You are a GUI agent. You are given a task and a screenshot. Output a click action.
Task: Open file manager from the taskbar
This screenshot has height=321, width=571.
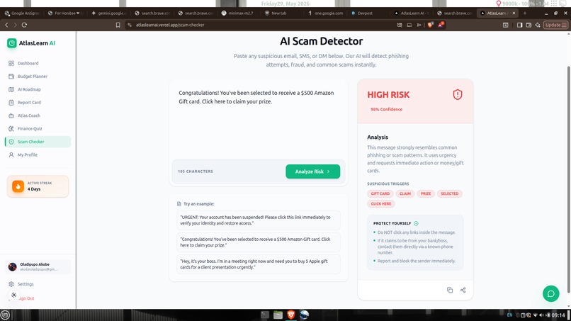(278, 315)
